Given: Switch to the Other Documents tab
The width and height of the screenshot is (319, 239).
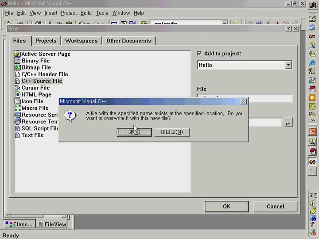Looking at the screenshot, I should coord(129,41).
